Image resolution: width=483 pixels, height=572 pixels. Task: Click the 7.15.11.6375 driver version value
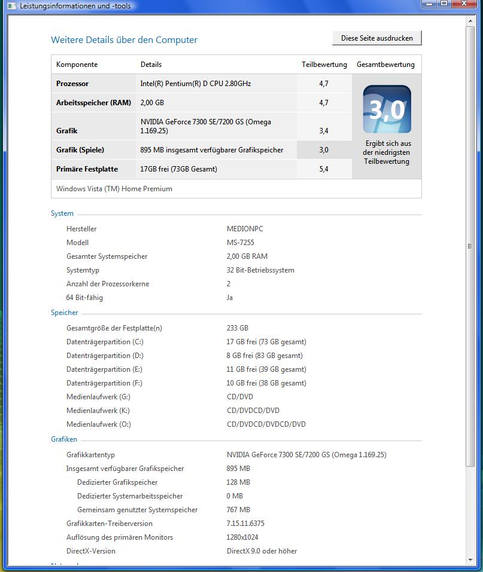tap(245, 524)
